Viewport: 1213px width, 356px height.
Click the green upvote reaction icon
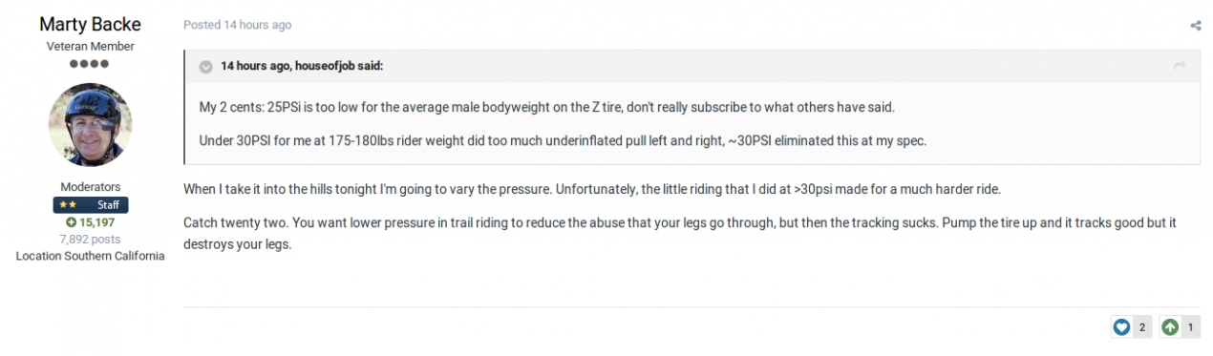1170,327
